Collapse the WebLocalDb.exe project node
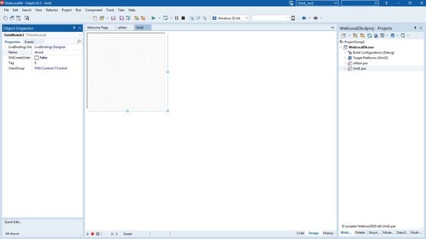This screenshot has width=426, height=239. point(341,47)
